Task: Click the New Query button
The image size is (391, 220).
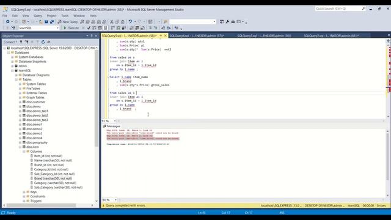Action: pyautogui.click(x=68, y=22)
